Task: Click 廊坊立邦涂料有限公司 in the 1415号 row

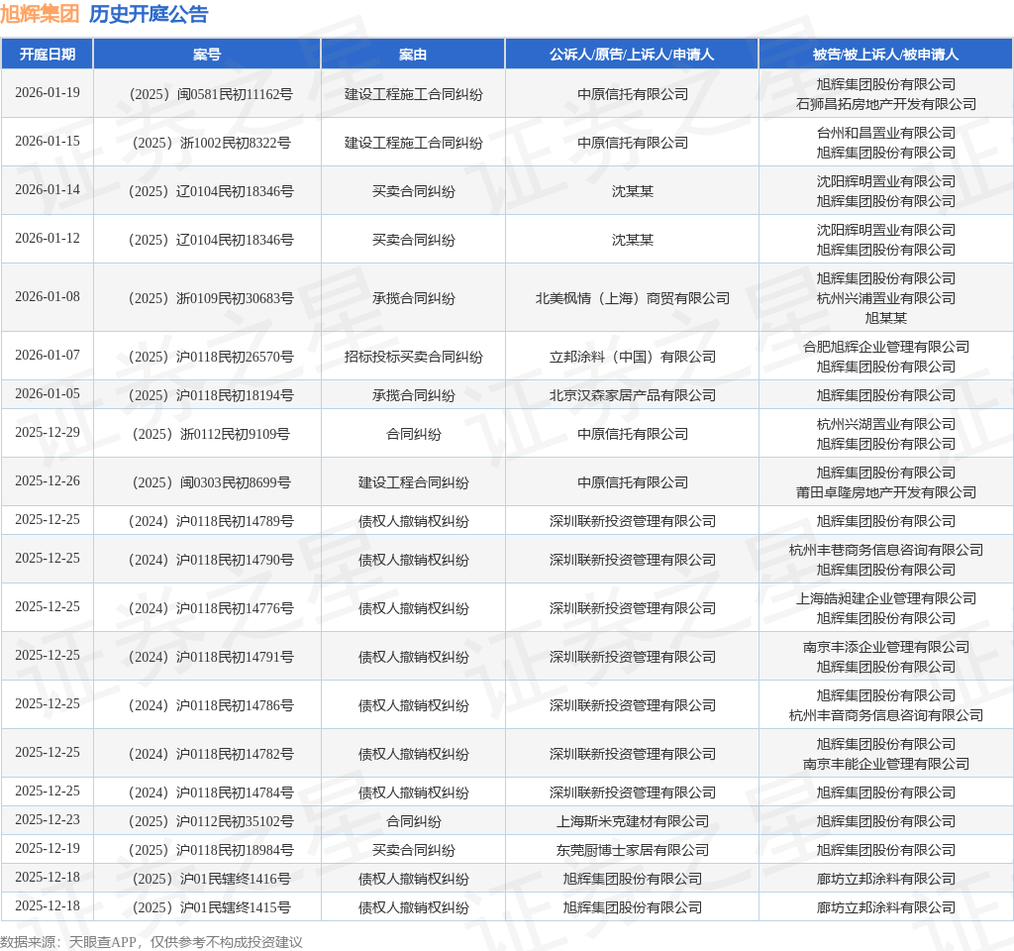Action: coord(886,907)
